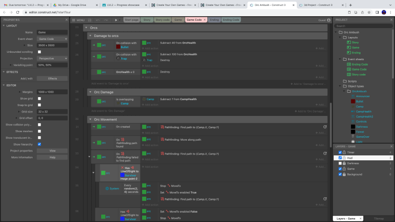Click the Project panel Search field

(x=363, y=26)
